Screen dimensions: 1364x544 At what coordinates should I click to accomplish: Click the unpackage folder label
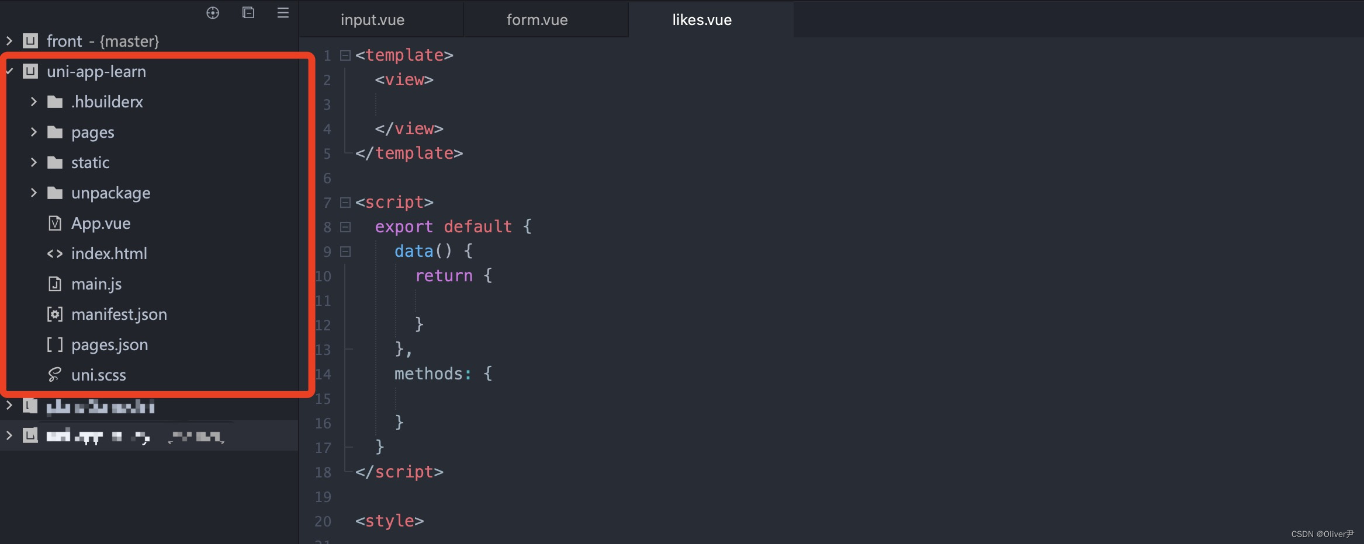tap(111, 193)
